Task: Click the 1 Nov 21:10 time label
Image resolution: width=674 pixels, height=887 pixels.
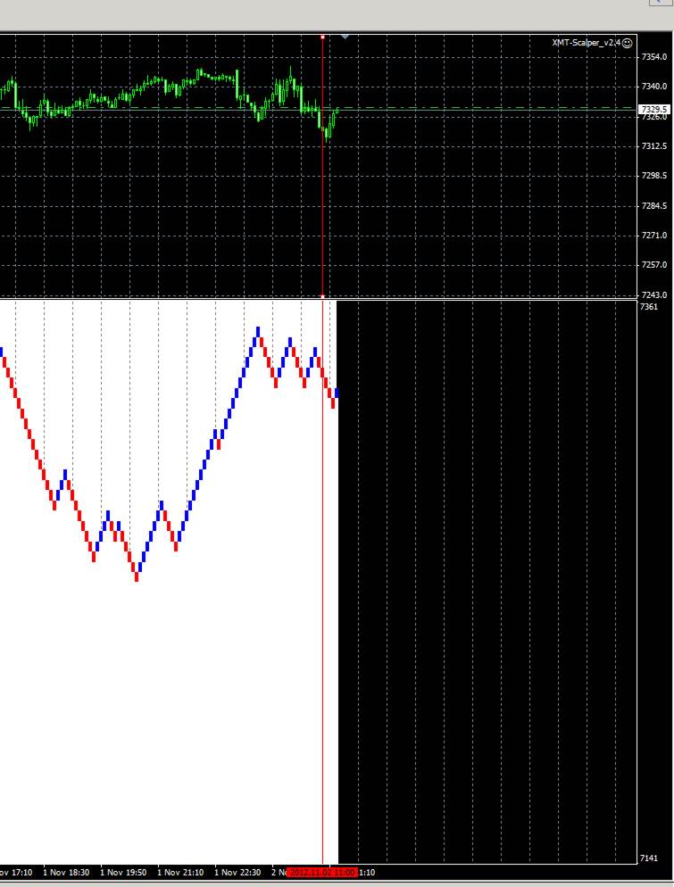Action: coord(180,873)
